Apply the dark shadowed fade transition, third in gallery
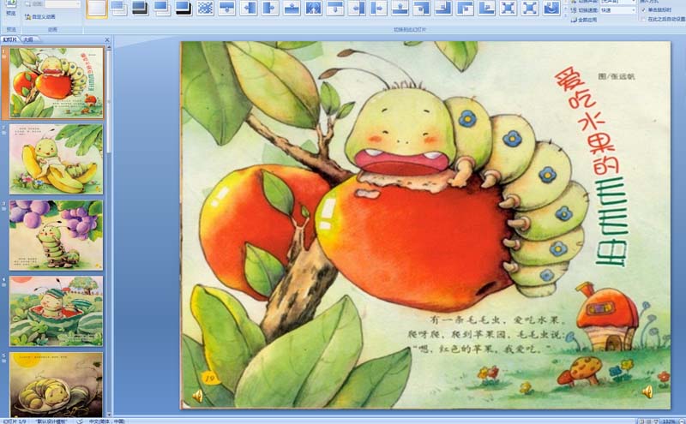The height and width of the screenshot is (424, 686). pyautogui.click(x=140, y=9)
